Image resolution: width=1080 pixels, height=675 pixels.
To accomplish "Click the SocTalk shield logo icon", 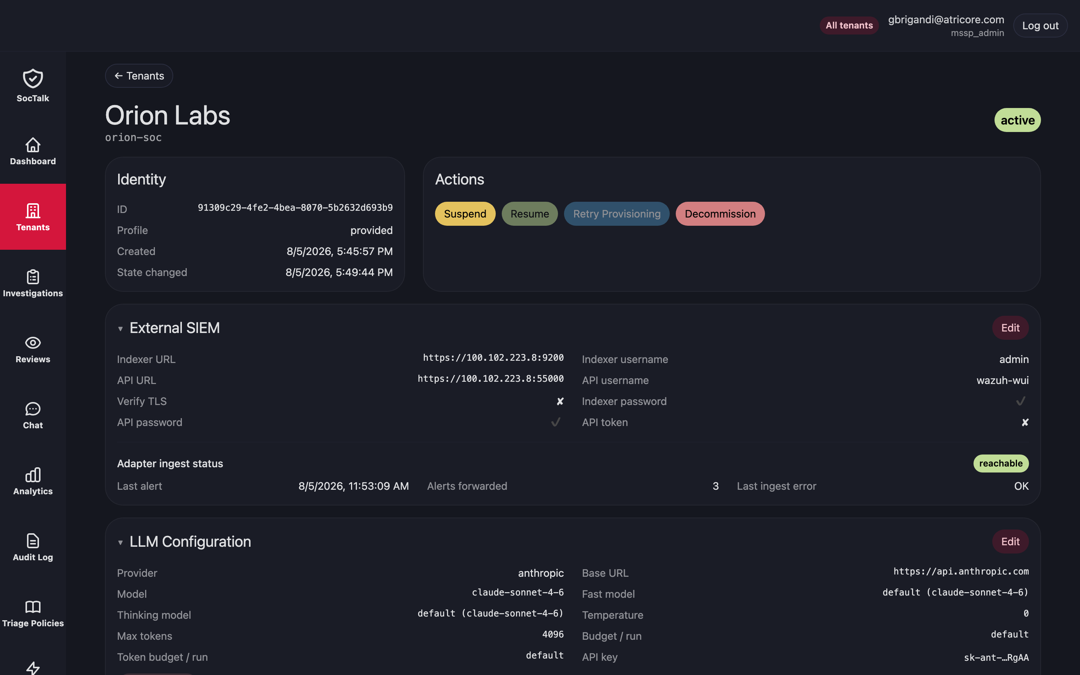I will click(33, 79).
